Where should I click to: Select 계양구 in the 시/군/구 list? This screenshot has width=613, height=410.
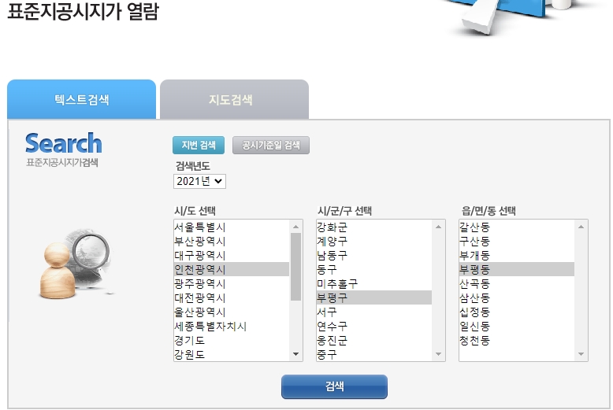[374, 241]
